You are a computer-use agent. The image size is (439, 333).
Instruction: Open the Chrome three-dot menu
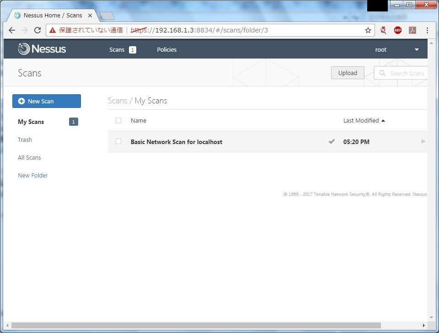click(x=427, y=30)
